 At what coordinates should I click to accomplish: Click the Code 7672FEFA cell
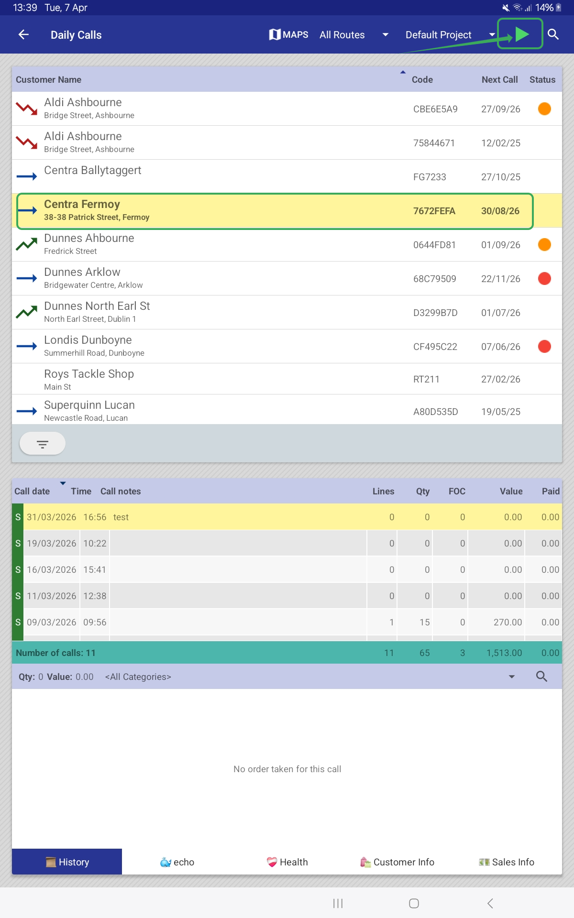434,211
